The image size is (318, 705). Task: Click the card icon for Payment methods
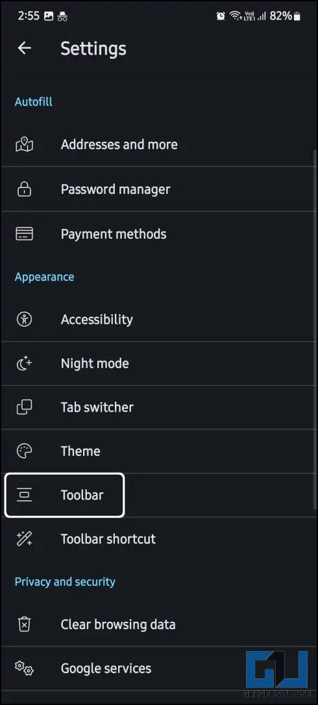click(x=24, y=233)
